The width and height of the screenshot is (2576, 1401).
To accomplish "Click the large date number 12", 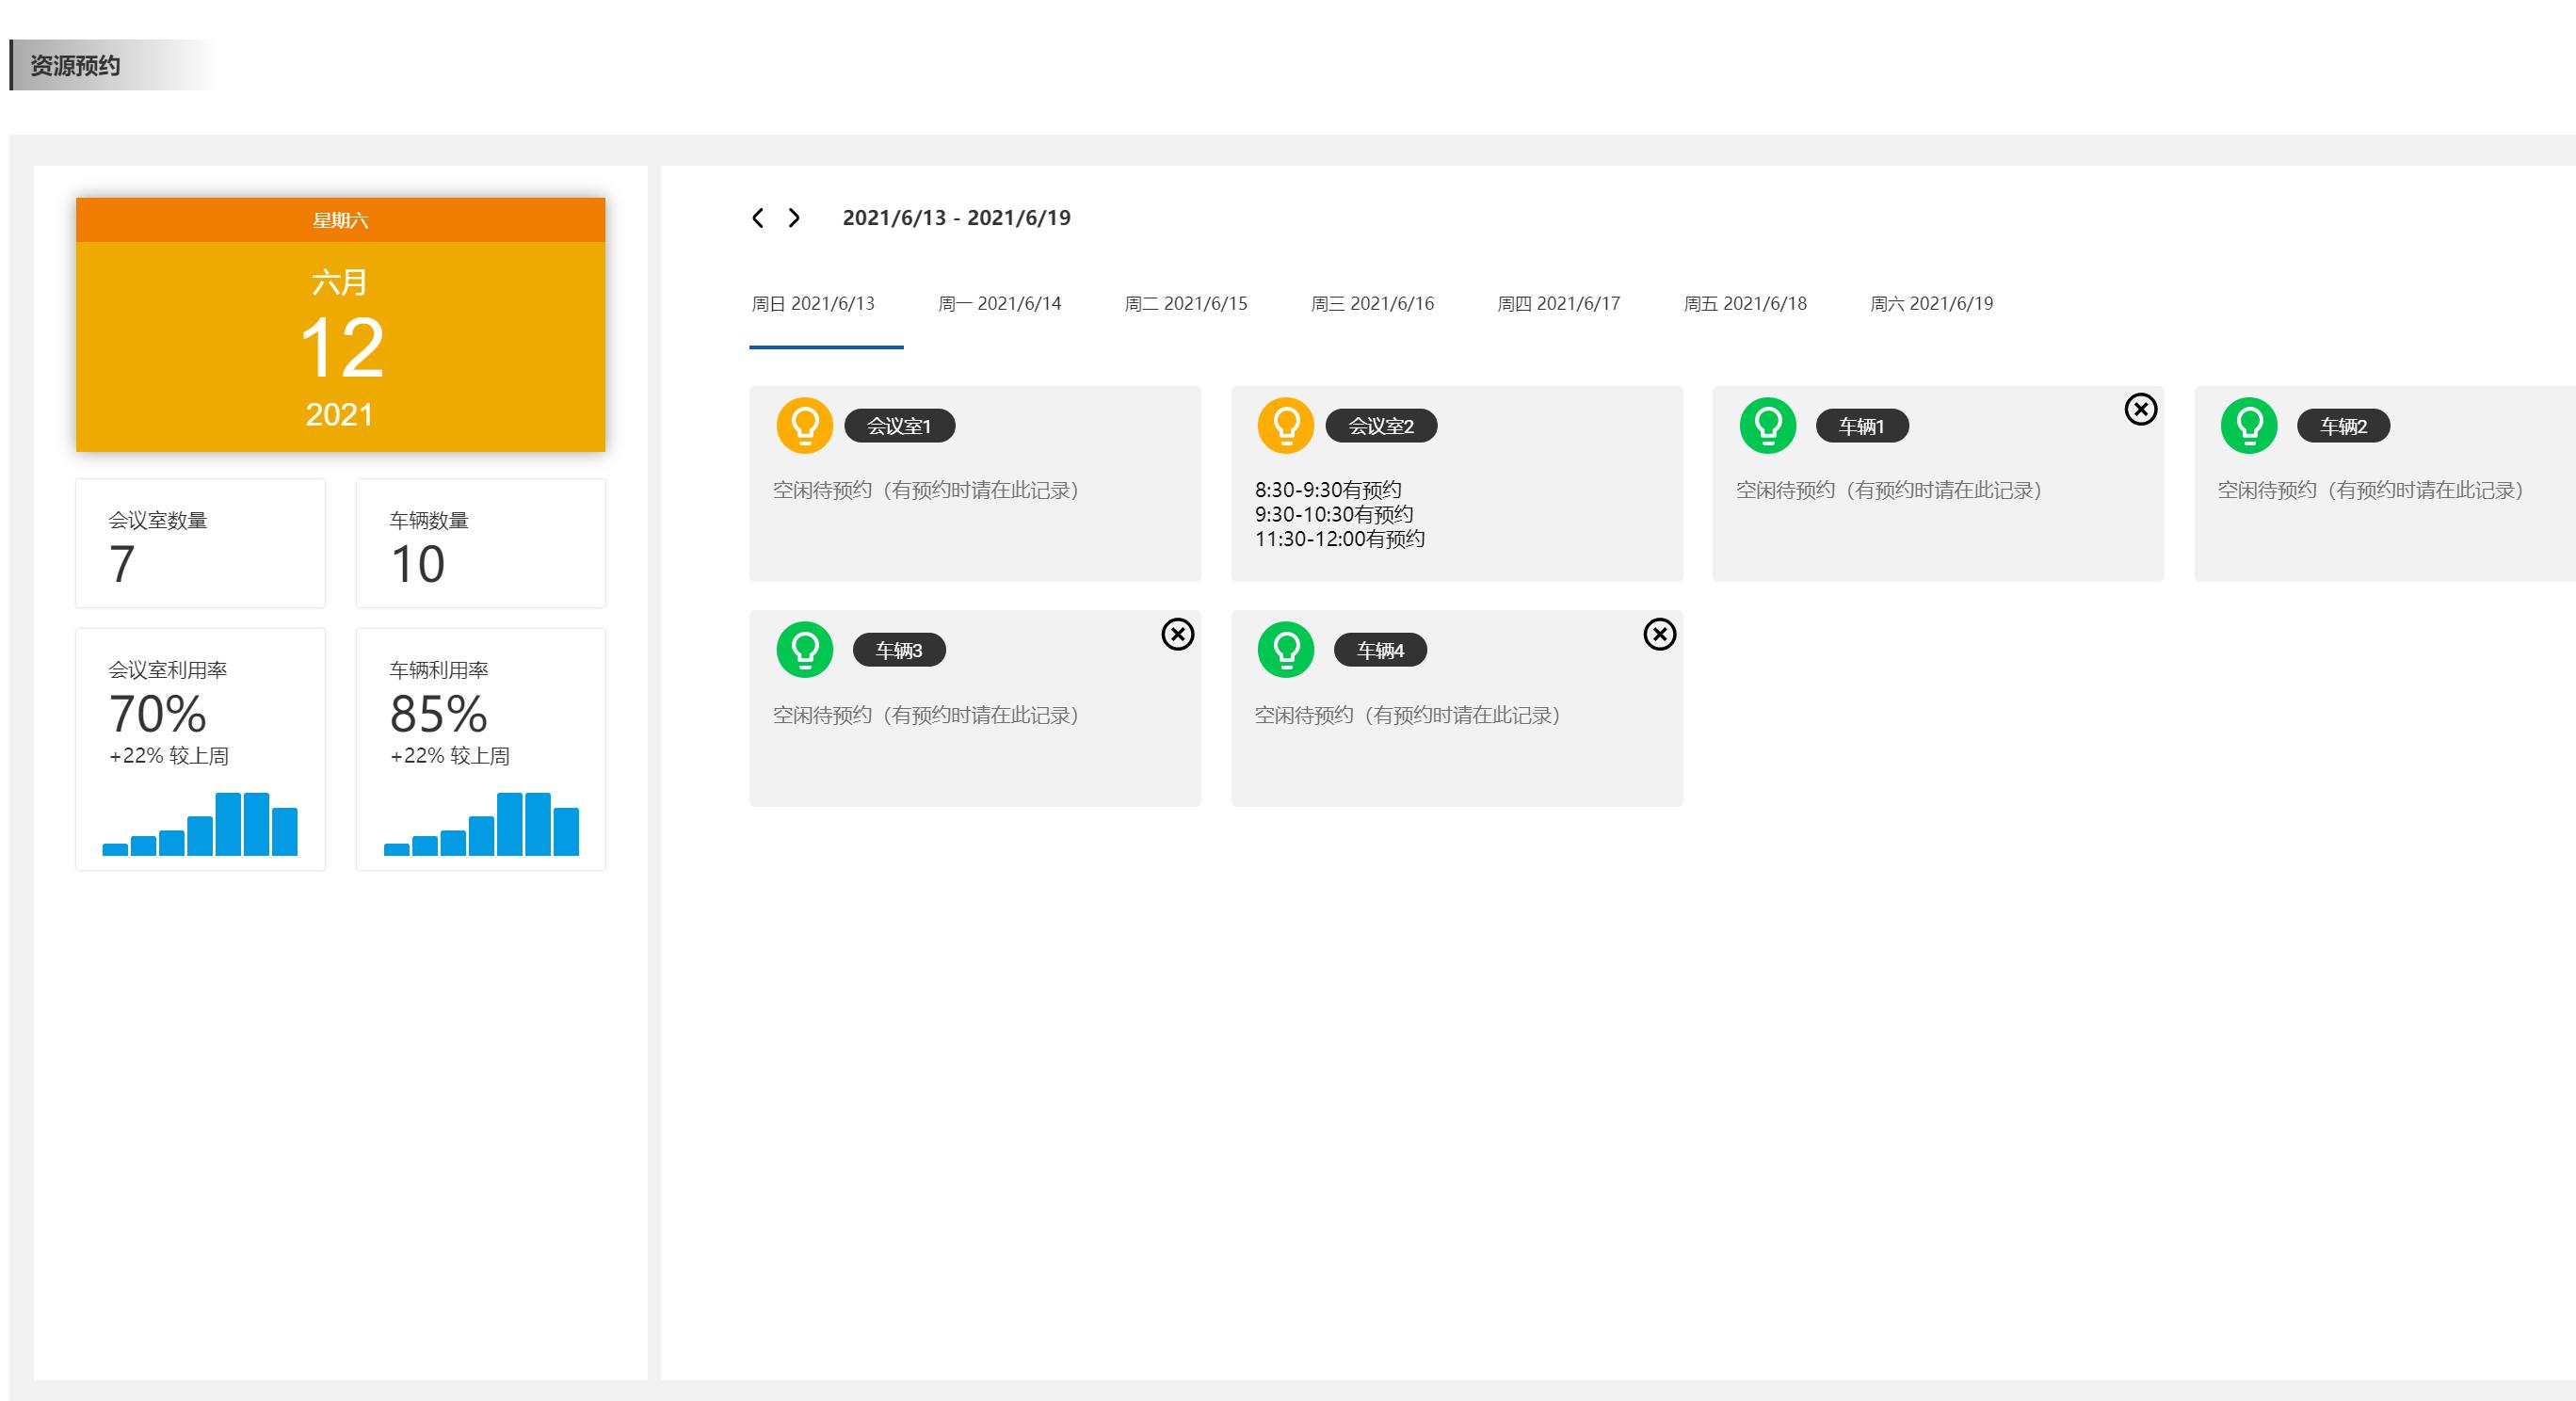I will [x=341, y=348].
